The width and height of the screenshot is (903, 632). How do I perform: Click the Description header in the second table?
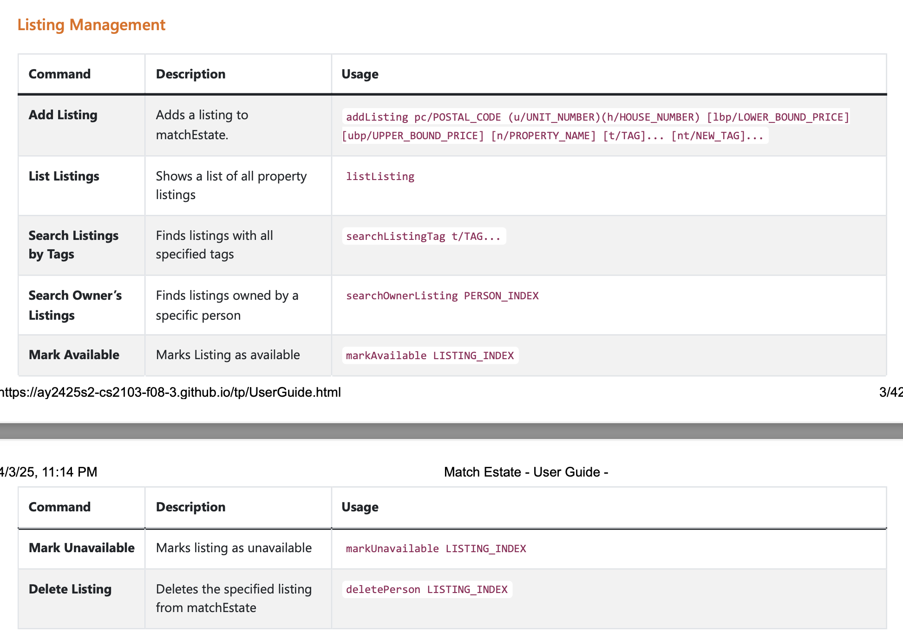(190, 507)
